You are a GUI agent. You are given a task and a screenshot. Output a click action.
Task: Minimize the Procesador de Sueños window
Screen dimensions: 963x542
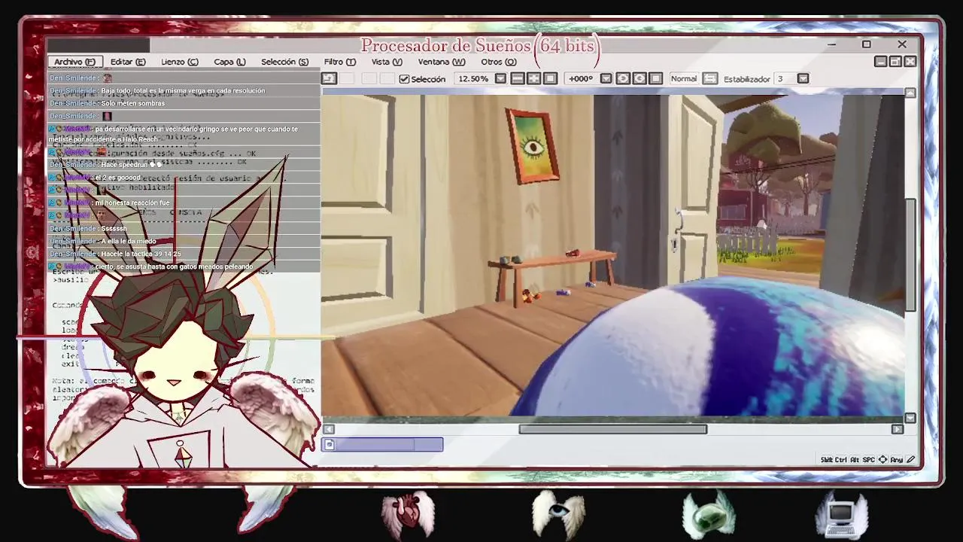[831, 44]
